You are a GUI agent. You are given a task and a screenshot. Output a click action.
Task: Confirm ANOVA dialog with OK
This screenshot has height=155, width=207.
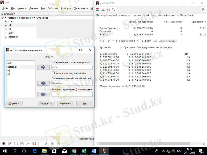coord(85,104)
